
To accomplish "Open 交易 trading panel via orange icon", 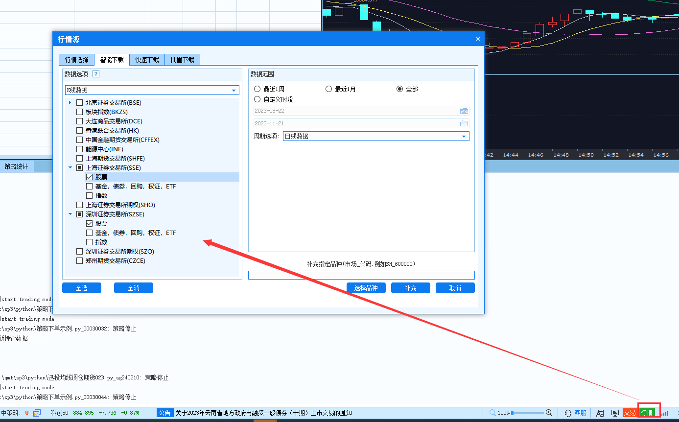I will [x=630, y=413].
